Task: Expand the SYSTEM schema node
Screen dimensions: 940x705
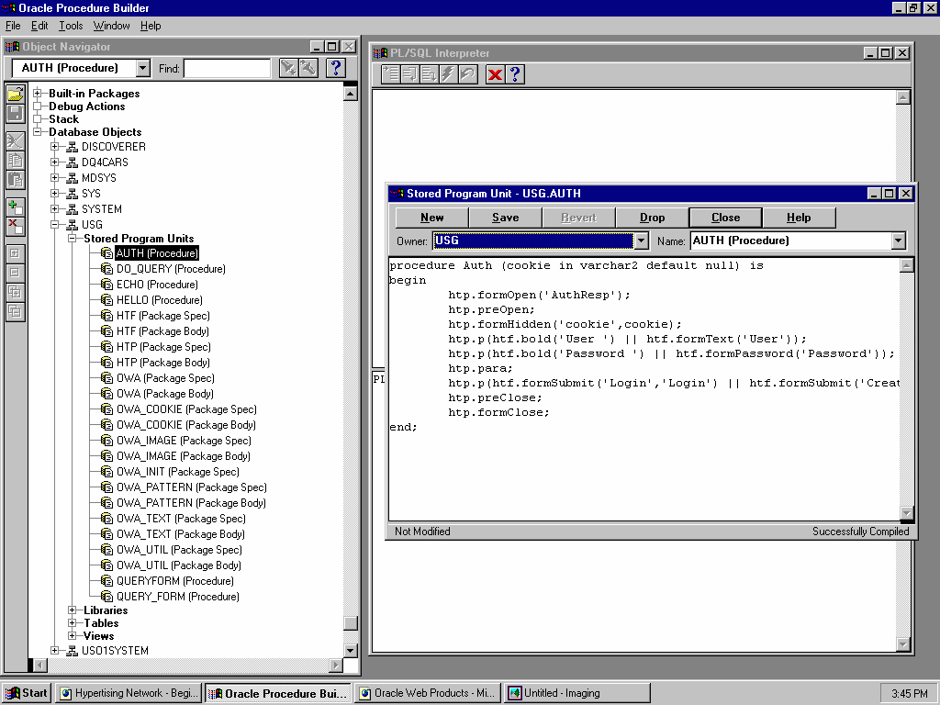Action: click(x=54, y=208)
